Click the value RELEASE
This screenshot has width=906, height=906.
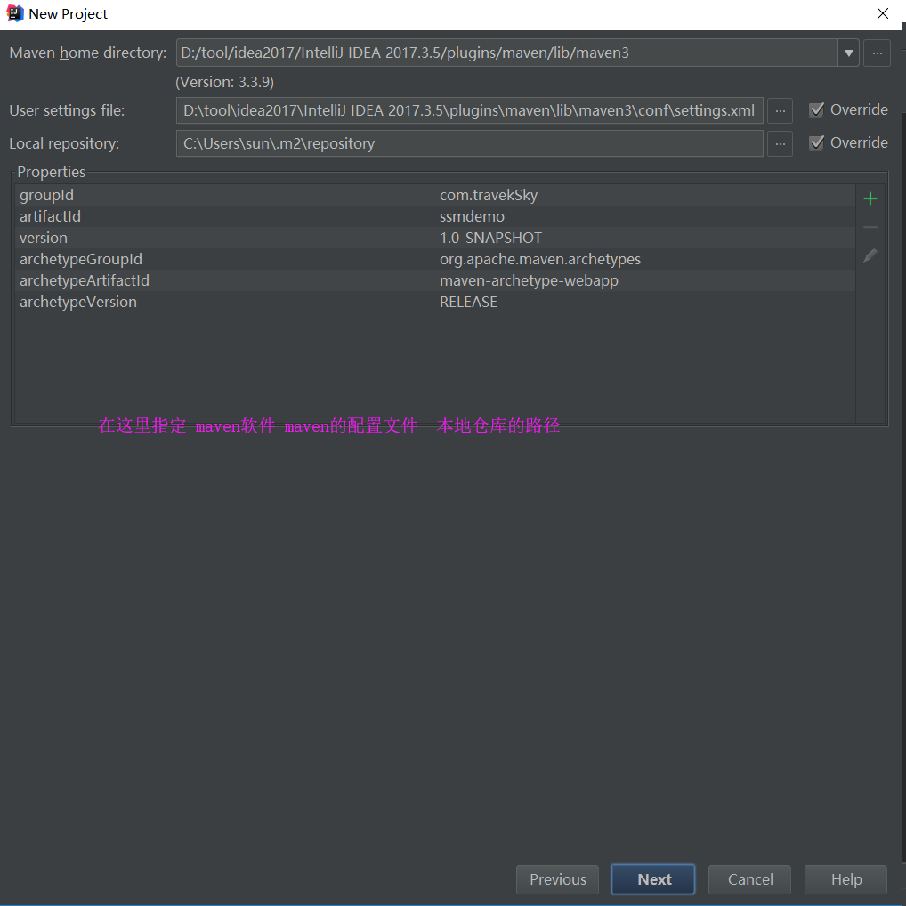tap(468, 303)
